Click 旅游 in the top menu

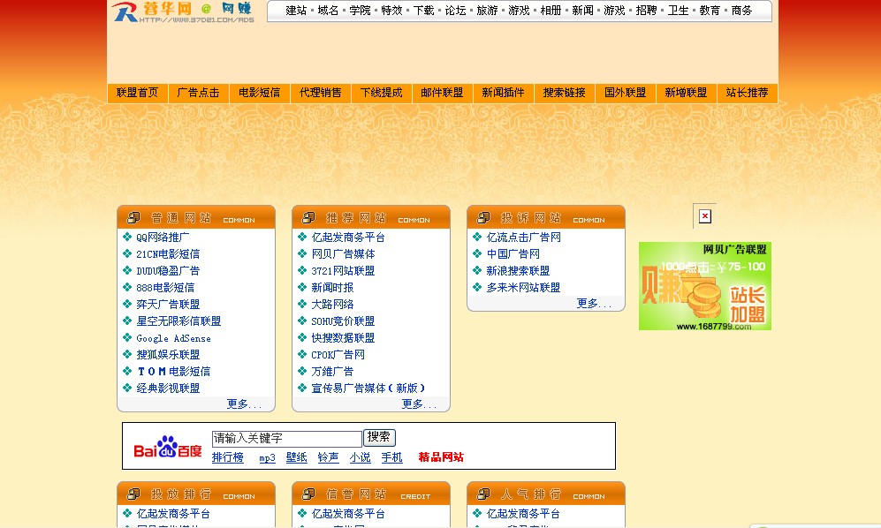point(487,10)
